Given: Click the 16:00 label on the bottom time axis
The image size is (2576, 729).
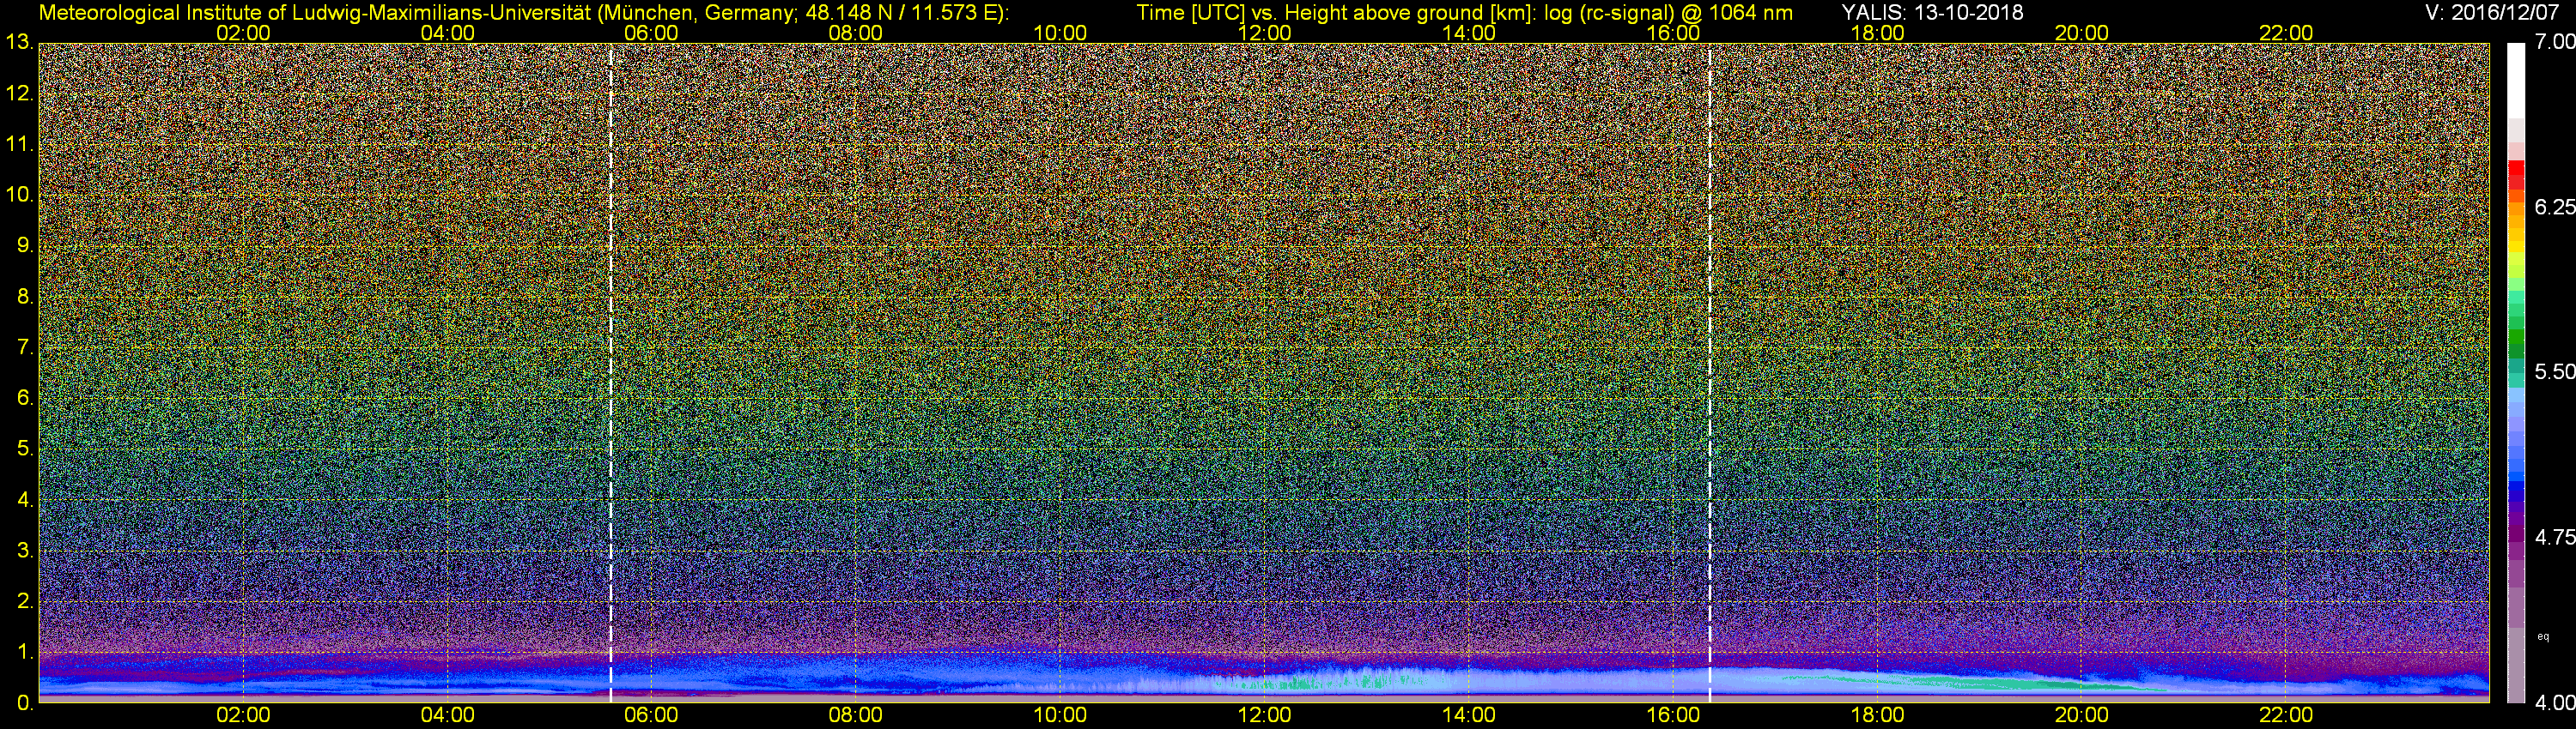Looking at the screenshot, I should click(x=1673, y=715).
